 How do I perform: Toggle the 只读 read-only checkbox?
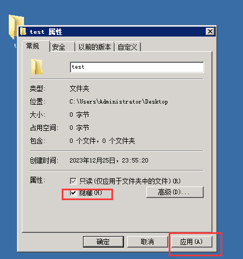(73, 181)
